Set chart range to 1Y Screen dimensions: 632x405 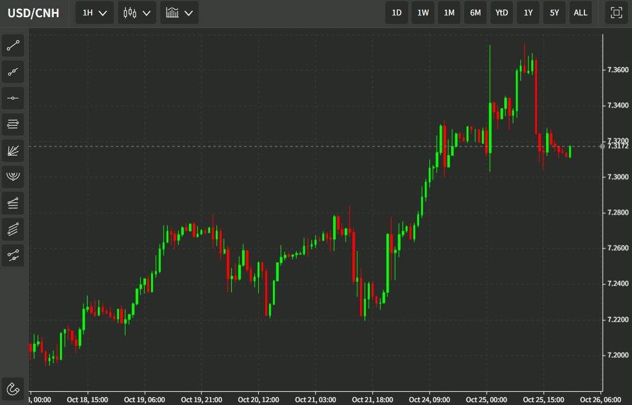(528, 13)
